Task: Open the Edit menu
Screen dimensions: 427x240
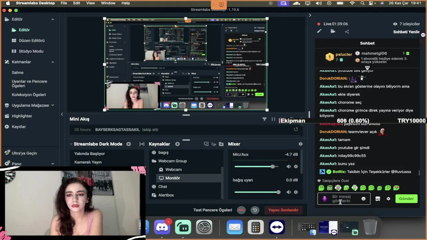Action: (77, 3)
